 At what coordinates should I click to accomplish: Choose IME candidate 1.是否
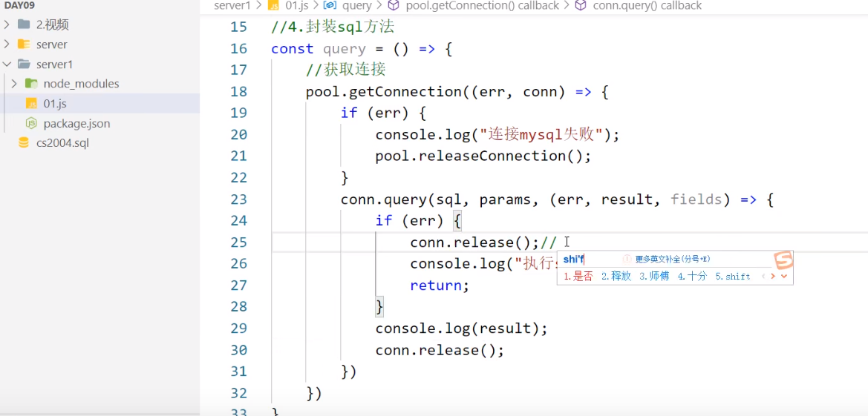(578, 276)
